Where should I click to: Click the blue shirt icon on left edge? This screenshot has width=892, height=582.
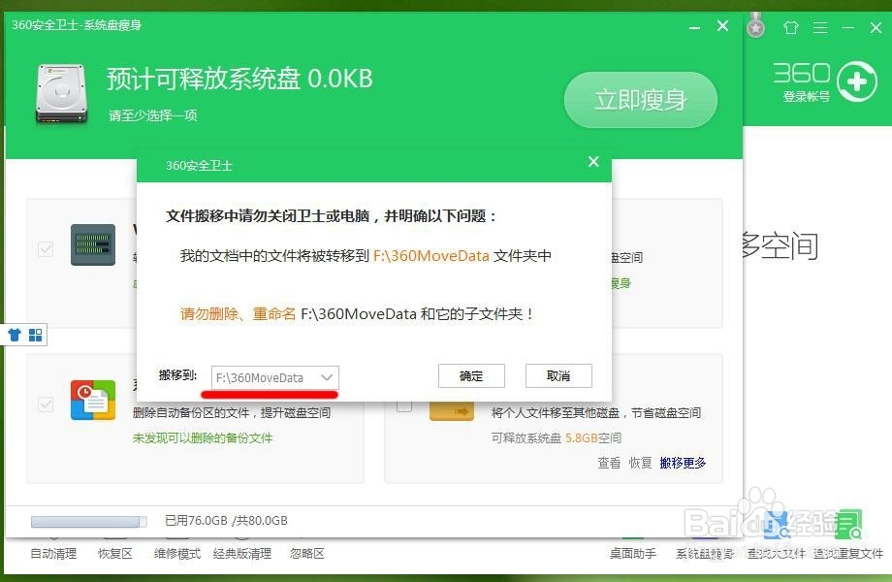tap(15, 335)
